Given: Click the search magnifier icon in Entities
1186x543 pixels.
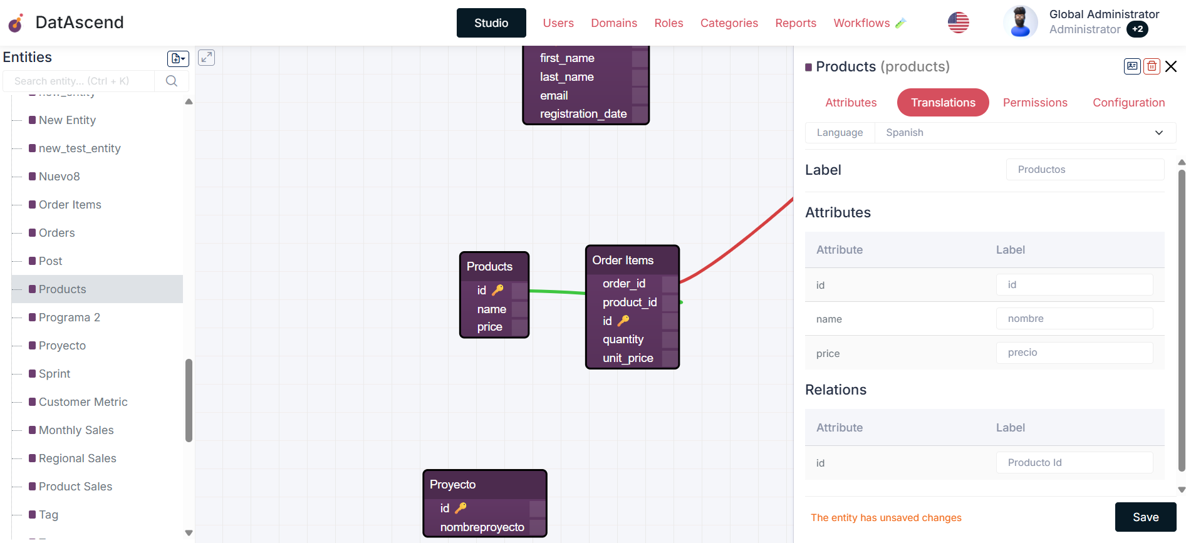Looking at the screenshot, I should pyautogui.click(x=172, y=81).
